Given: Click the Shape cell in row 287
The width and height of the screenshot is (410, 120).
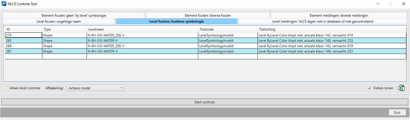Looking at the screenshot, I should tap(64, 51).
